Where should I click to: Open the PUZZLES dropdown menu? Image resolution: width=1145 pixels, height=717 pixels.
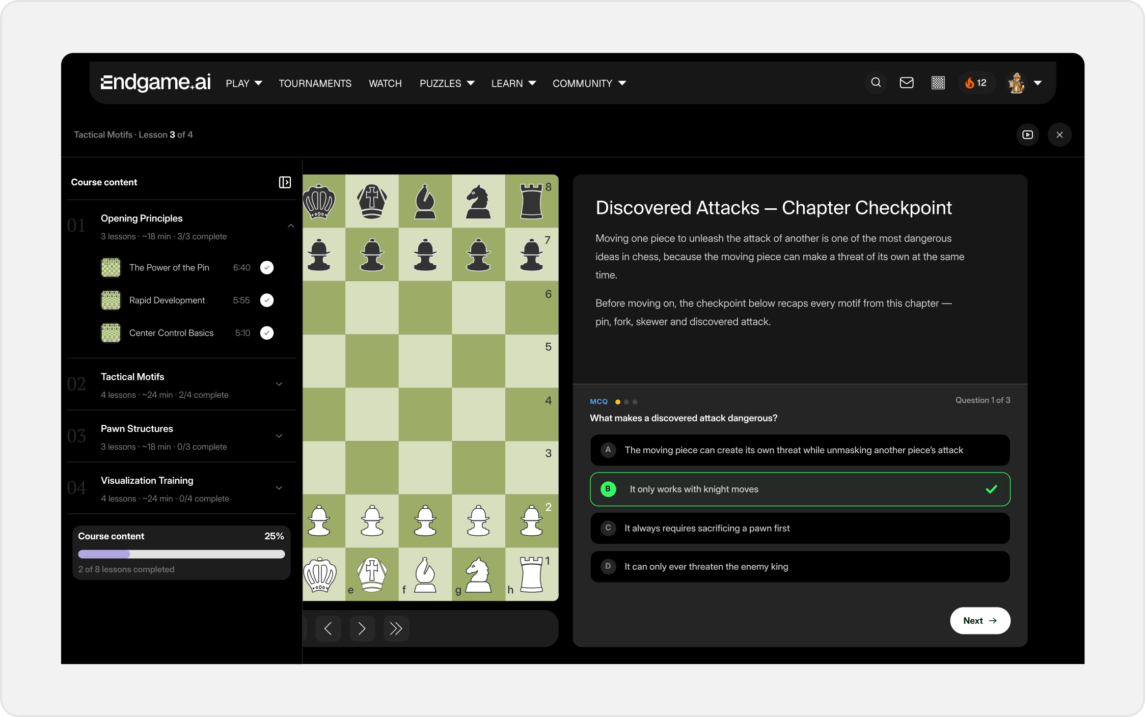pos(447,84)
